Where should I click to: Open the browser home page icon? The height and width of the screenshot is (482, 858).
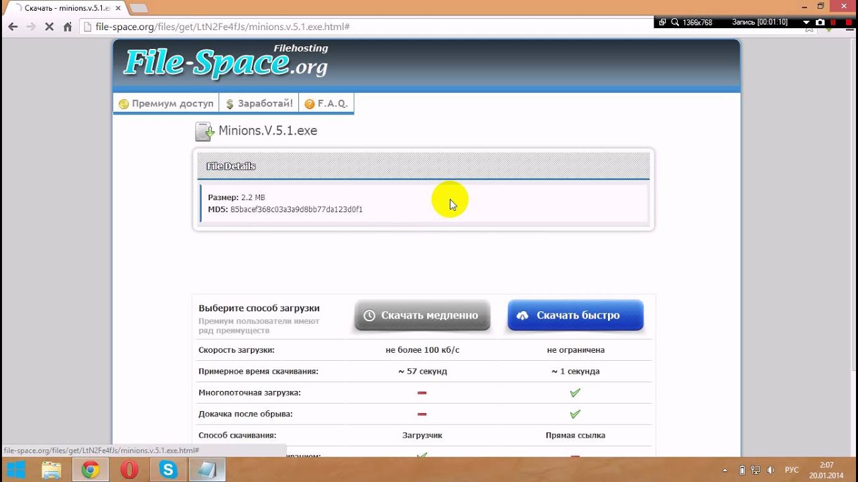coord(67,27)
